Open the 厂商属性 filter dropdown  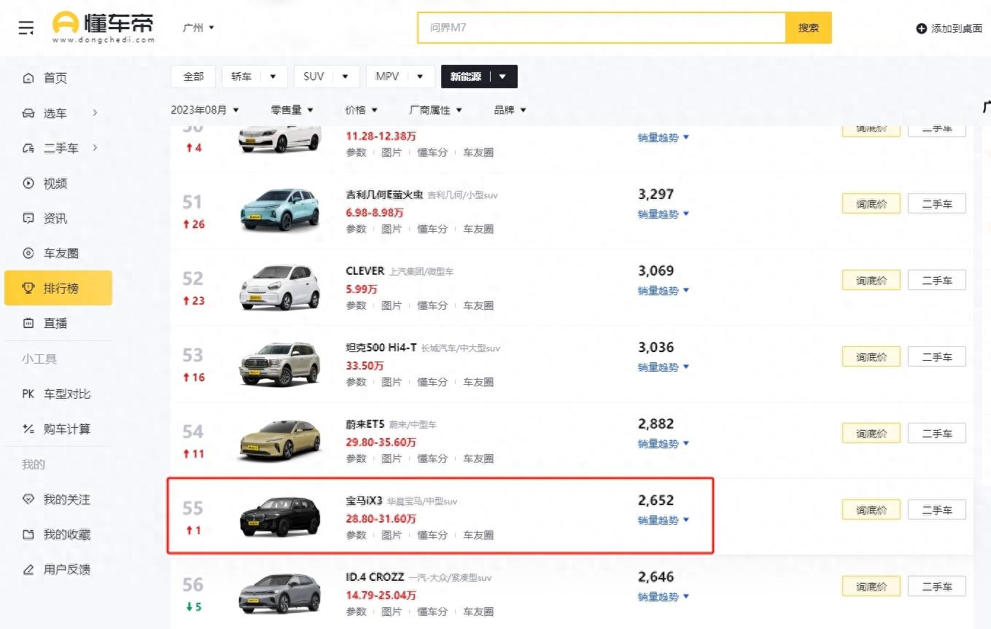435,109
